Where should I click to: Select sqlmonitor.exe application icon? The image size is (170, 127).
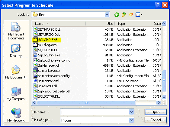pyautogui.click(x=35, y=71)
